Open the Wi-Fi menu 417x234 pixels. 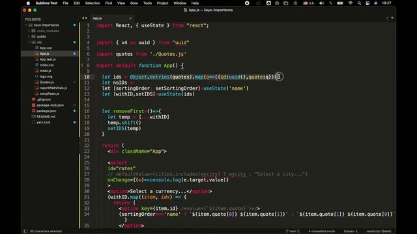pos(351,3)
